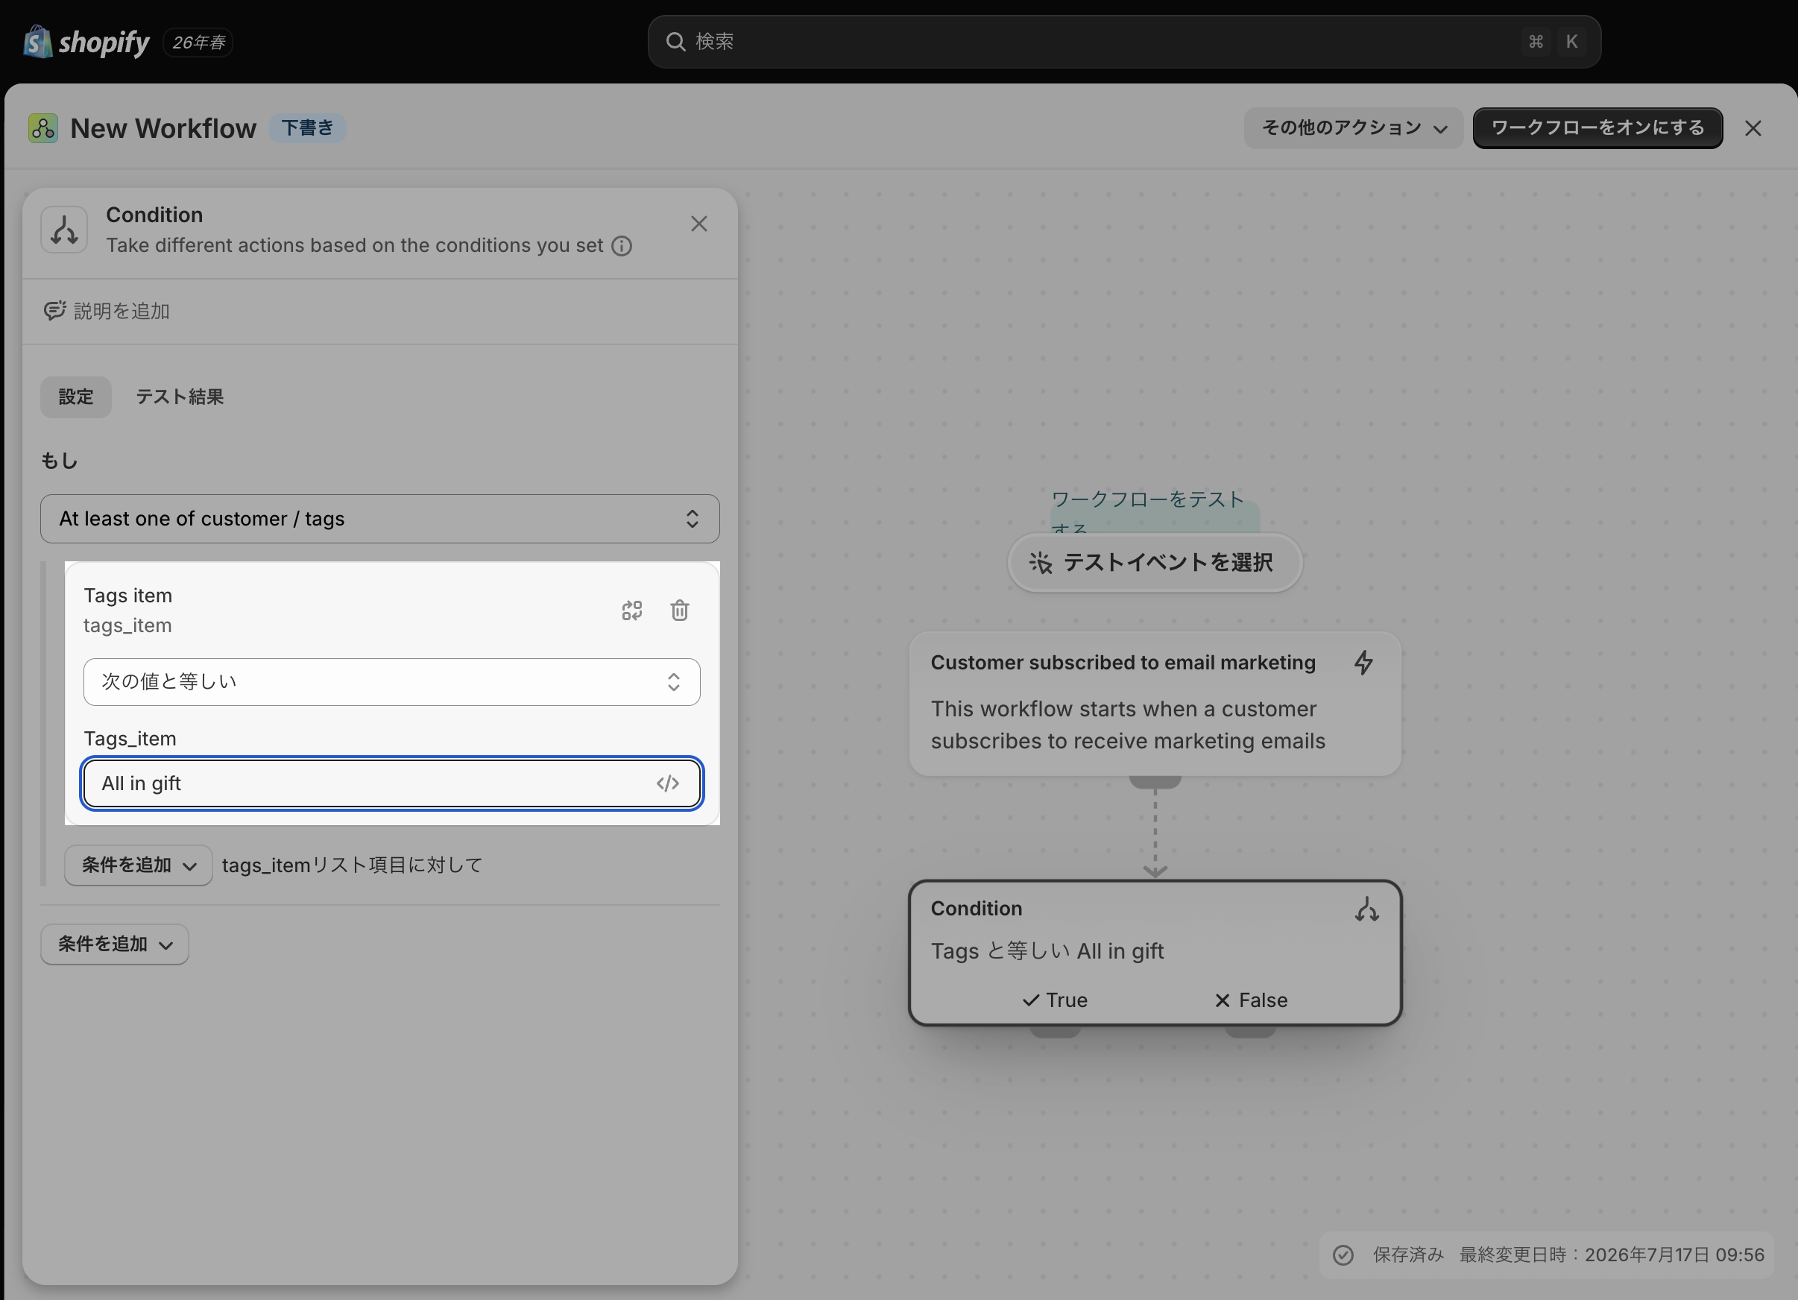Select the Customer subscribed to email marketing trigger card
The height and width of the screenshot is (1300, 1798).
(1155, 704)
